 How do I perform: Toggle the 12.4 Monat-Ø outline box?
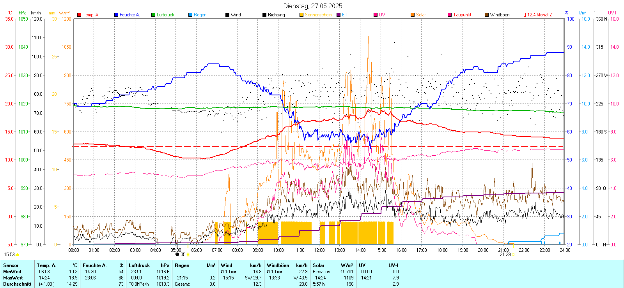524,15
